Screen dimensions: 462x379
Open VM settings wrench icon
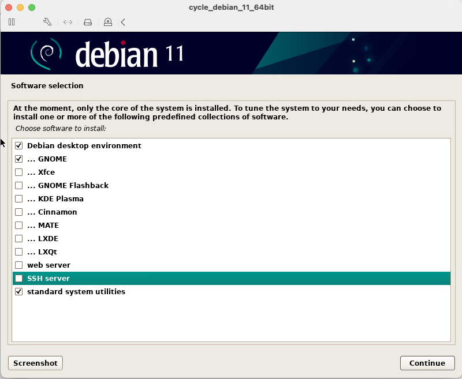tap(47, 22)
